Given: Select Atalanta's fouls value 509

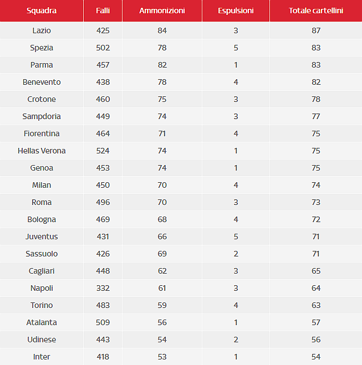Looking at the screenshot, I should point(103,322).
